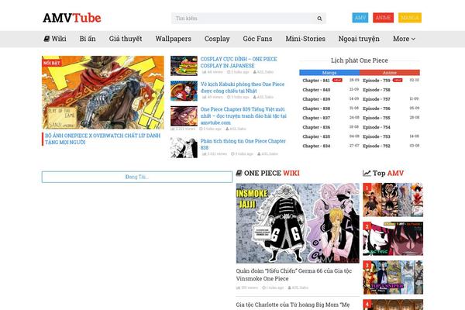Image resolution: width=465 pixels, height=310 pixels.
Task: Open One Piece Chapter 839 Tiếng Việt link
Action: 243,115
